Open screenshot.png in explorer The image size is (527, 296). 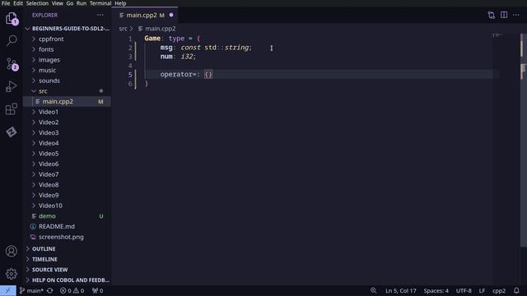click(x=68, y=237)
